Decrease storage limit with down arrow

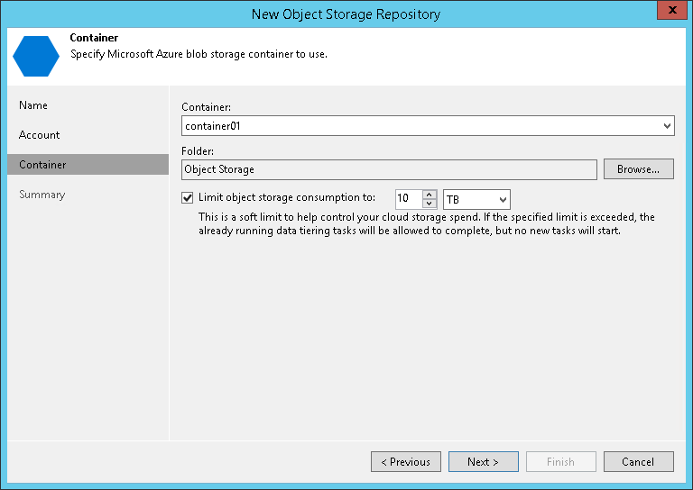[x=430, y=204]
